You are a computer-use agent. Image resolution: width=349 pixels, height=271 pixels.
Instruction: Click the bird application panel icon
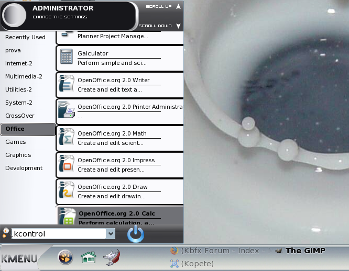pyautogui.click(x=112, y=257)
